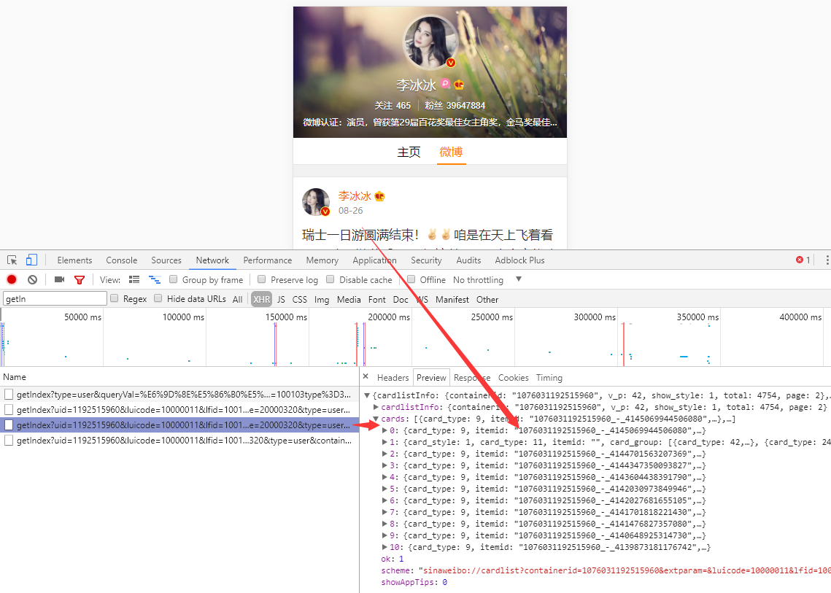Click the screenshot capture camera icon
Image resolution: width=831 pixels, height=593 pixels.
point(59,279)
